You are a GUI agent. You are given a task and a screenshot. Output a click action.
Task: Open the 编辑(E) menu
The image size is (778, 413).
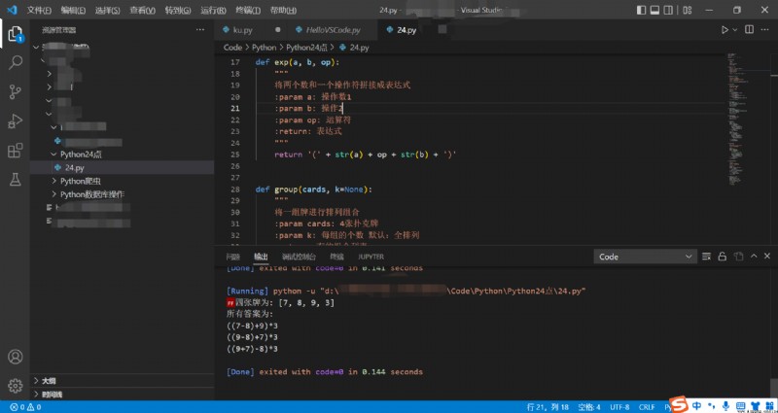click(73, 10)
